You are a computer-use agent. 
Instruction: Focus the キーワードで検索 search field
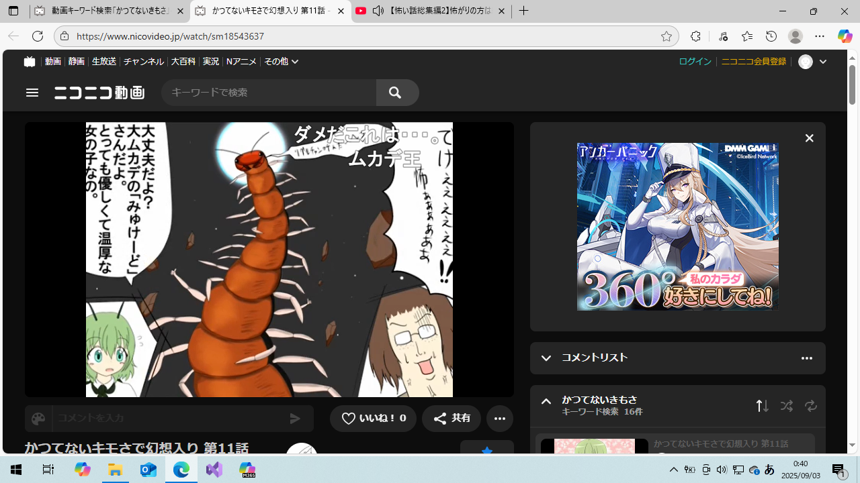tap(269, 93)
